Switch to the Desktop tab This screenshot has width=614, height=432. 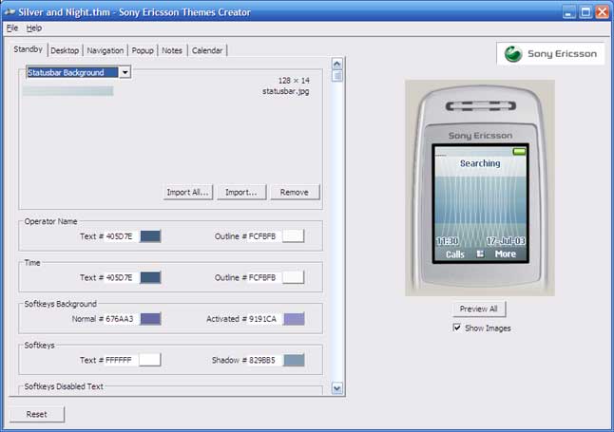click(x=65, y=50)
